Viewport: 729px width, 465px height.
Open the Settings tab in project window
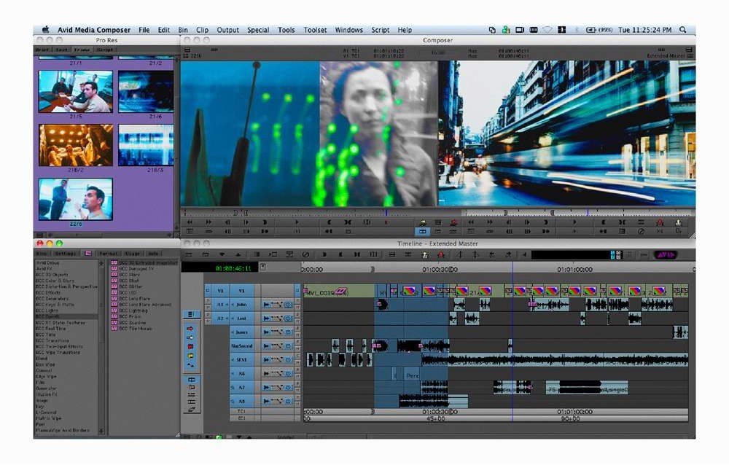tap(66, 254)
